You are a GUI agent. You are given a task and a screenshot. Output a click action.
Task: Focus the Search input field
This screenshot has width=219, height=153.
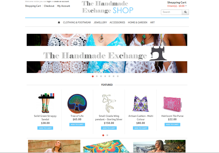click(172, 12)
